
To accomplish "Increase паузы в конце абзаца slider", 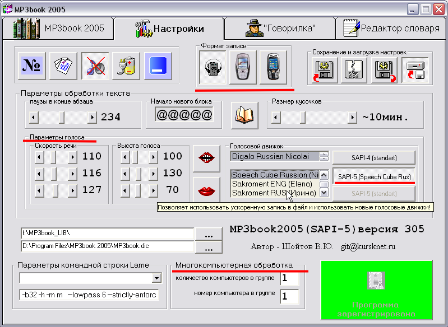I will [92, 117].
